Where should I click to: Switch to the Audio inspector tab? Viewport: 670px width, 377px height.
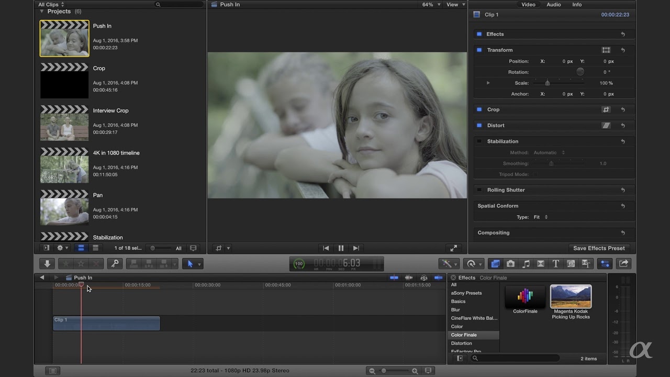click(x=554, y=4)
